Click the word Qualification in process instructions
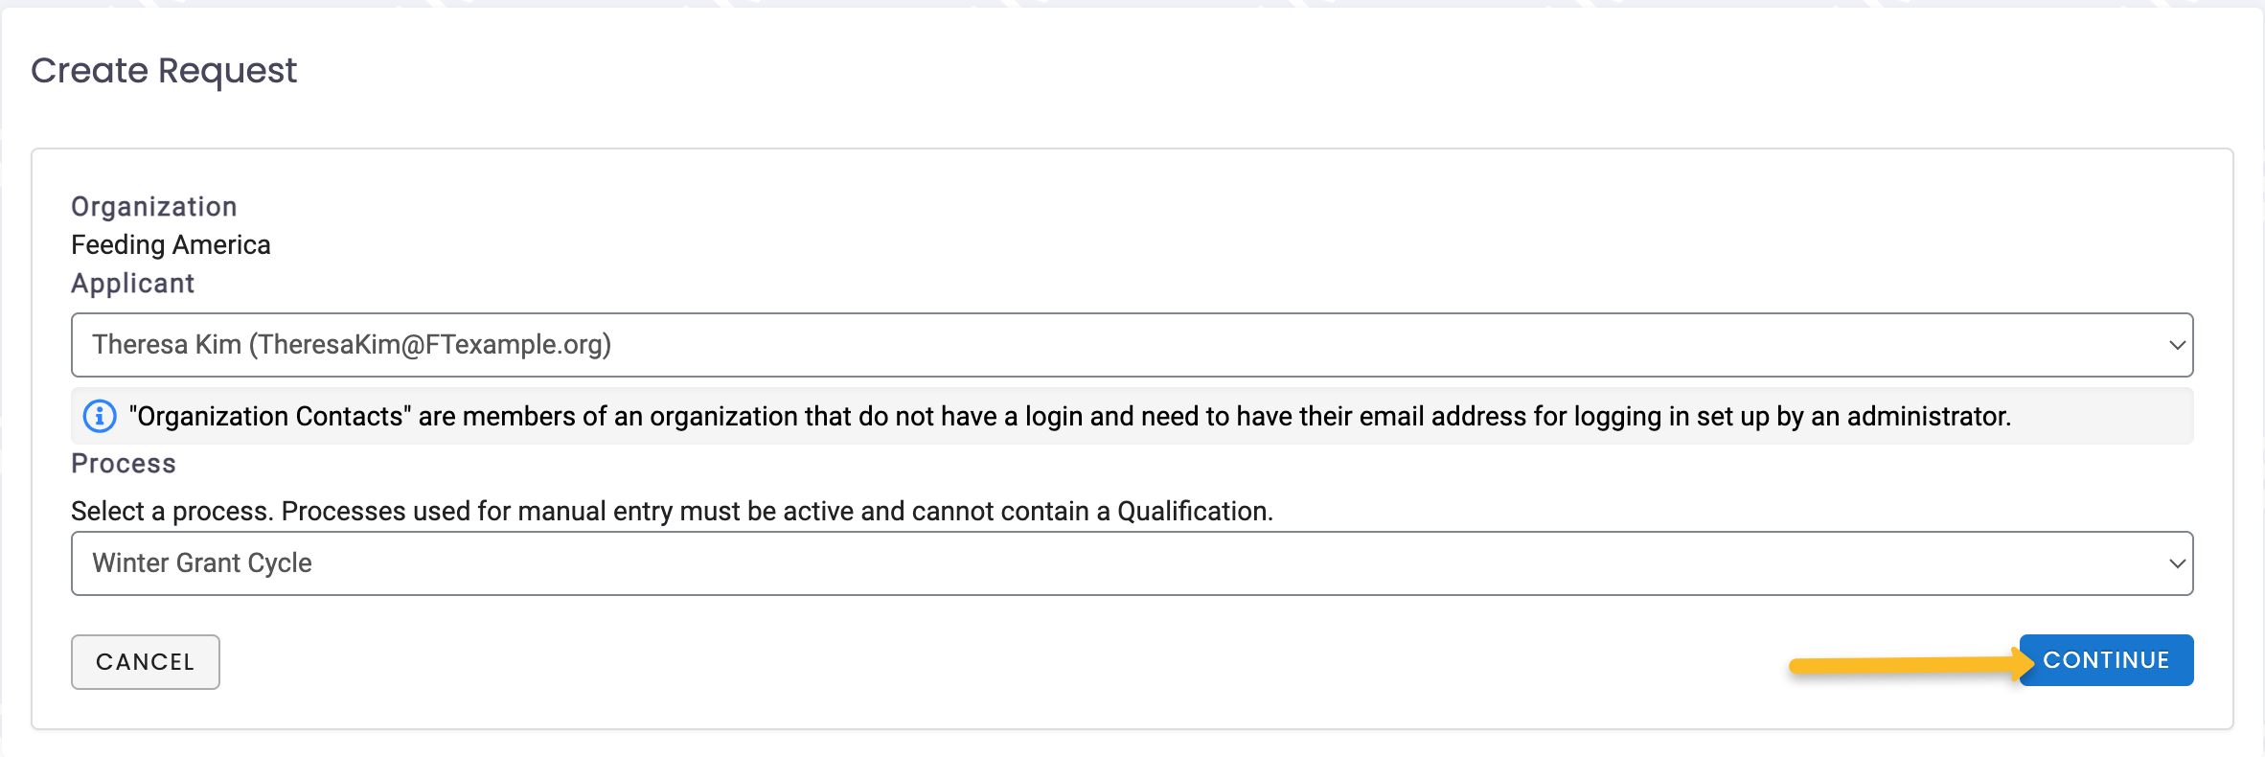The width and height of the screenshot is (2265, 757). point(1193,511)
